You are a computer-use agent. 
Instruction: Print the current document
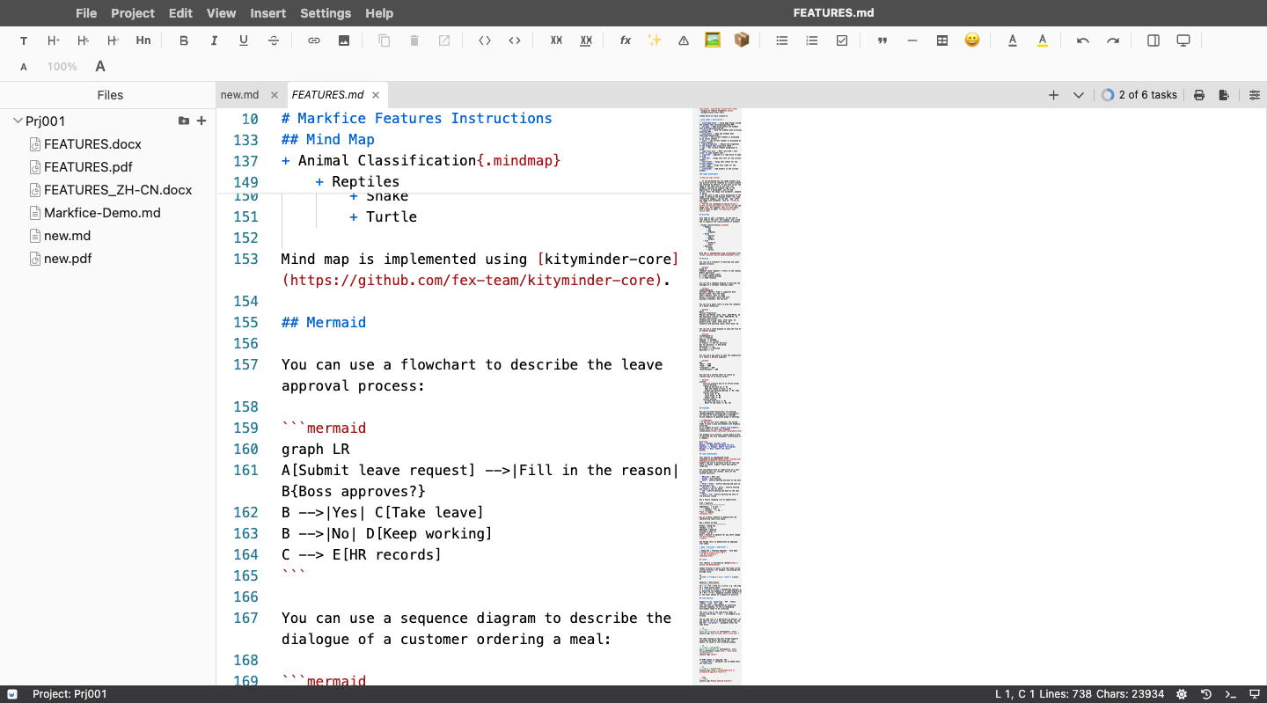point(1199,95)
